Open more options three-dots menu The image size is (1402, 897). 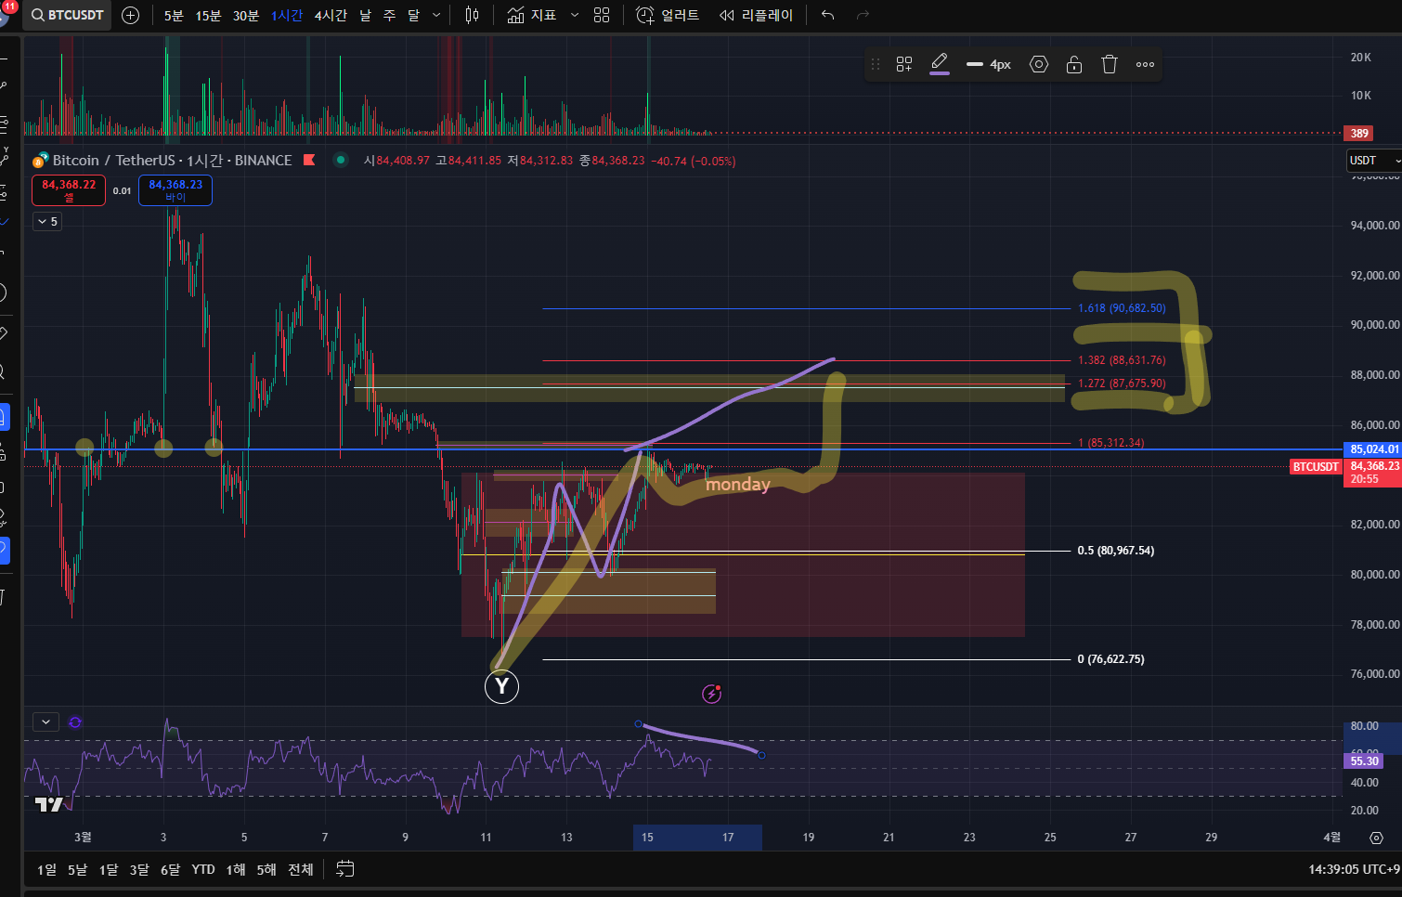tap(1146, 64)
